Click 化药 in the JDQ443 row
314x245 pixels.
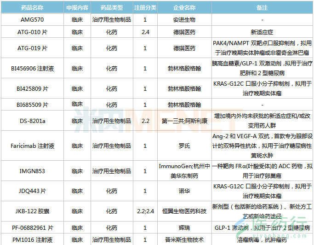point(112,191)
